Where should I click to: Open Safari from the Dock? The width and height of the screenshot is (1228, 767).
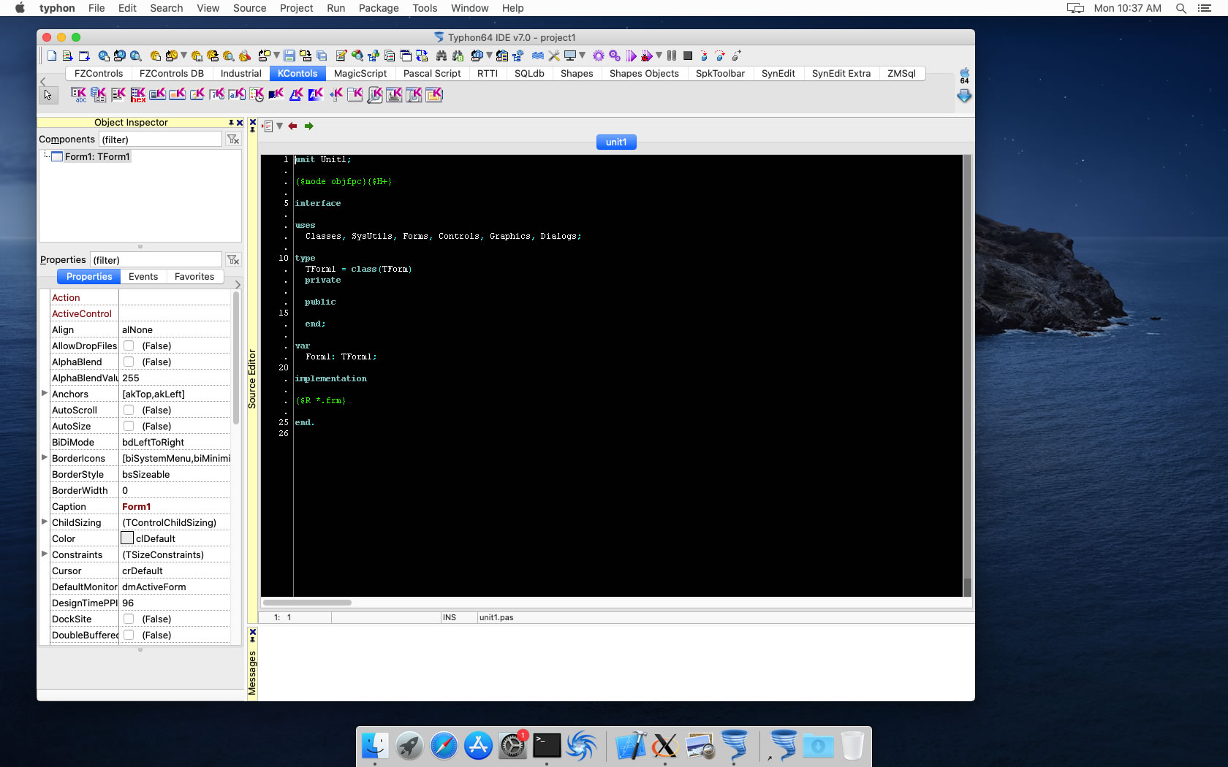point(444,746)
